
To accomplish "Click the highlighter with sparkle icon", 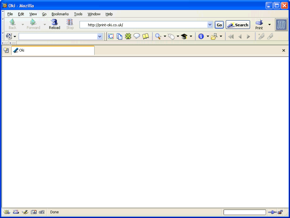I will [x=261, y=36].
